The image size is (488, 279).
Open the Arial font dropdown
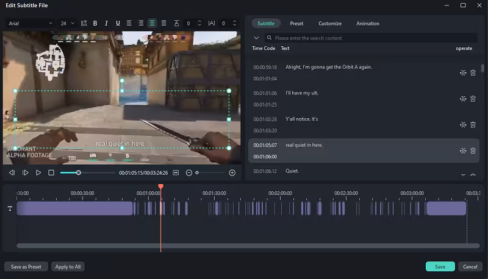[x=30, y=23]
